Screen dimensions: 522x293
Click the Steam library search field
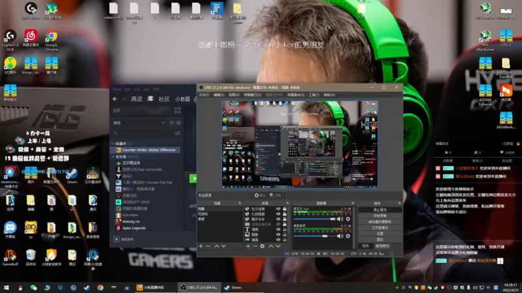click(142, 133)
